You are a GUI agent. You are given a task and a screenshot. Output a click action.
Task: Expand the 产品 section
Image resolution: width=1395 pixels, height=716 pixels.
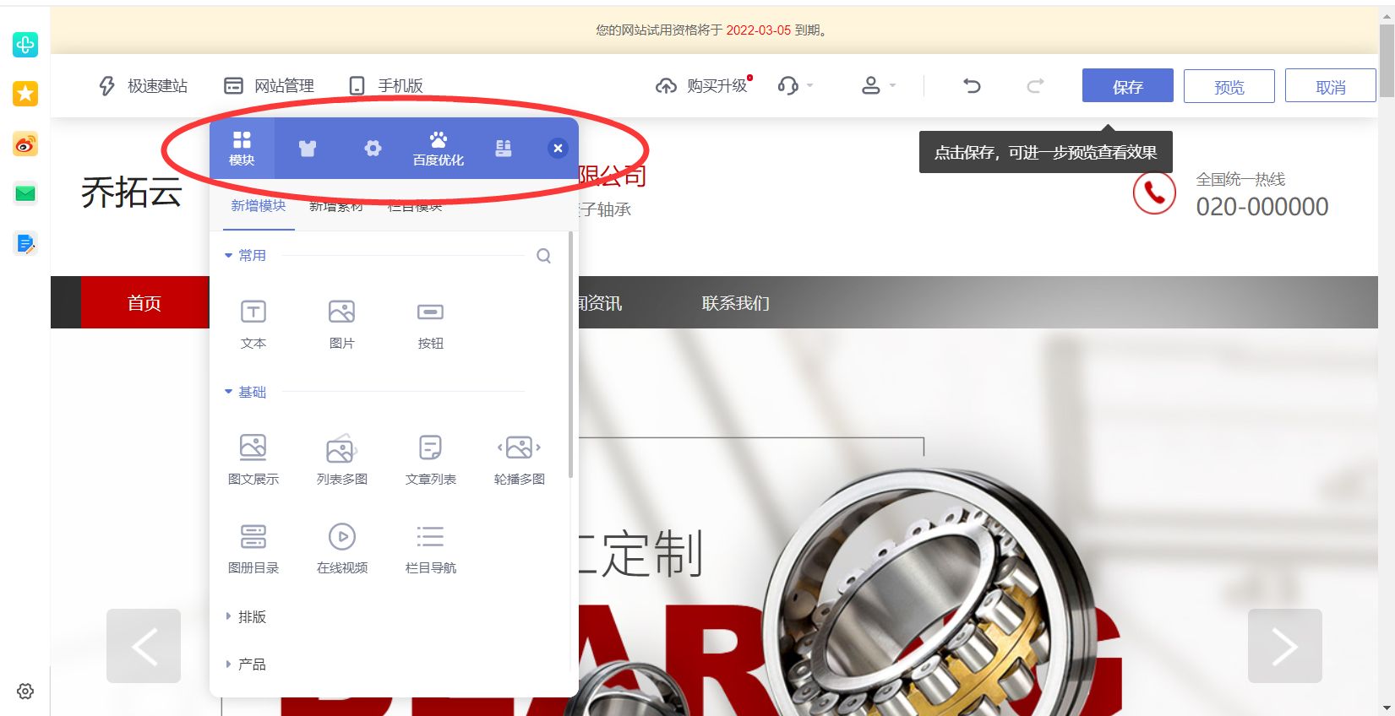click(x=246, y=664)
